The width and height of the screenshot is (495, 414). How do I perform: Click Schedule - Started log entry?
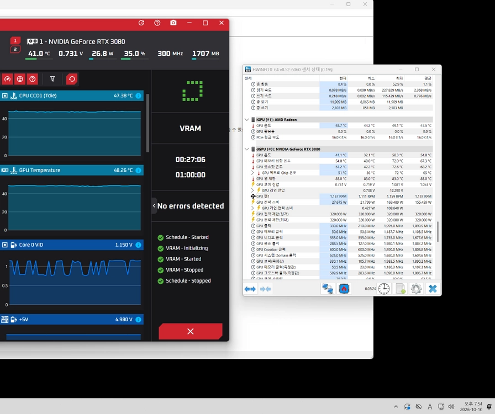(187, 237)
